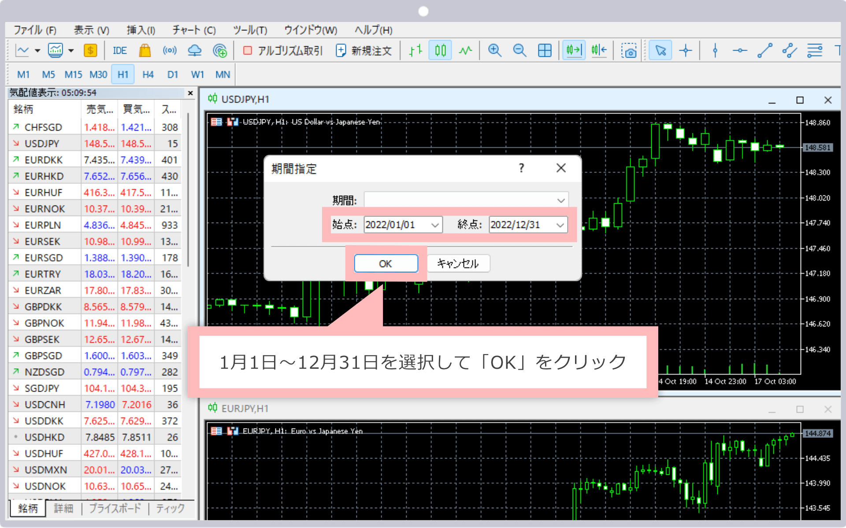Toggle the chart shift from right edge
This screenshot has height=528, width=846.
click(599, 50)
